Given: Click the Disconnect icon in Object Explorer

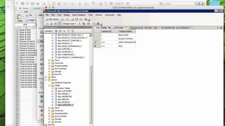Looking at the screenshot, I should point(60,31).
